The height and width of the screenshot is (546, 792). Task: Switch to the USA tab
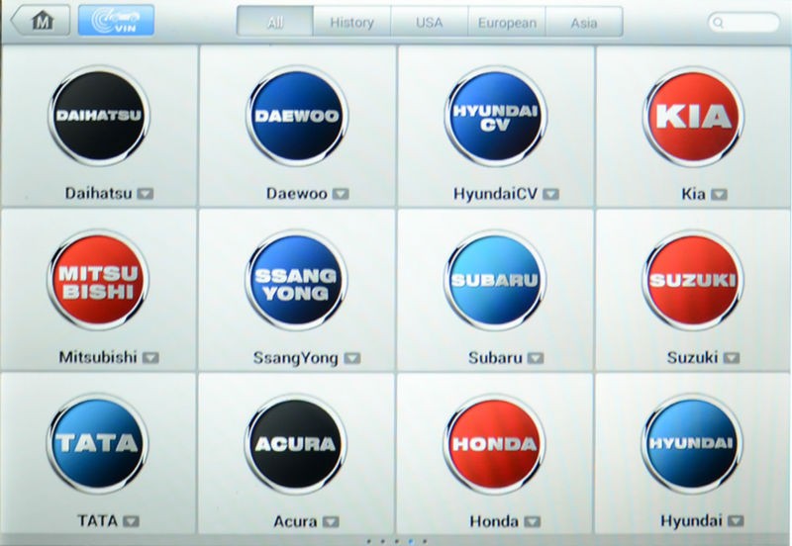pyautogui.click(x=430, y=22)
